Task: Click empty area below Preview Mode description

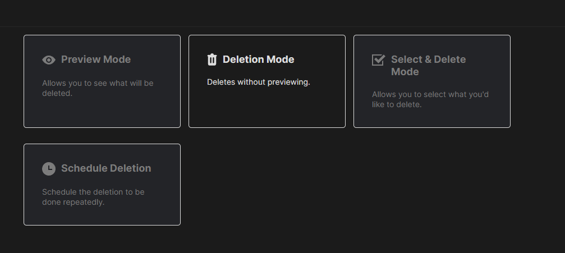Action: tap(102, 112)
